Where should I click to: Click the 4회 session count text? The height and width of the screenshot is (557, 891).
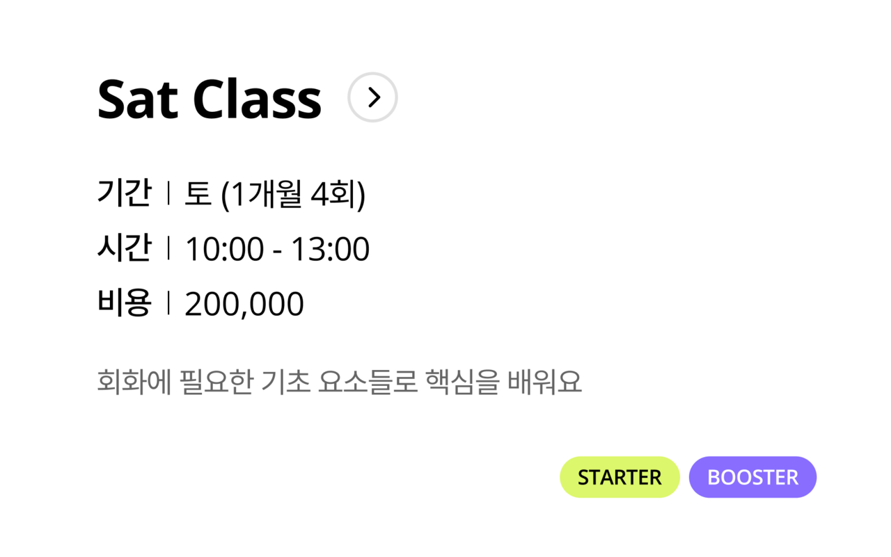tap(338, 194)
